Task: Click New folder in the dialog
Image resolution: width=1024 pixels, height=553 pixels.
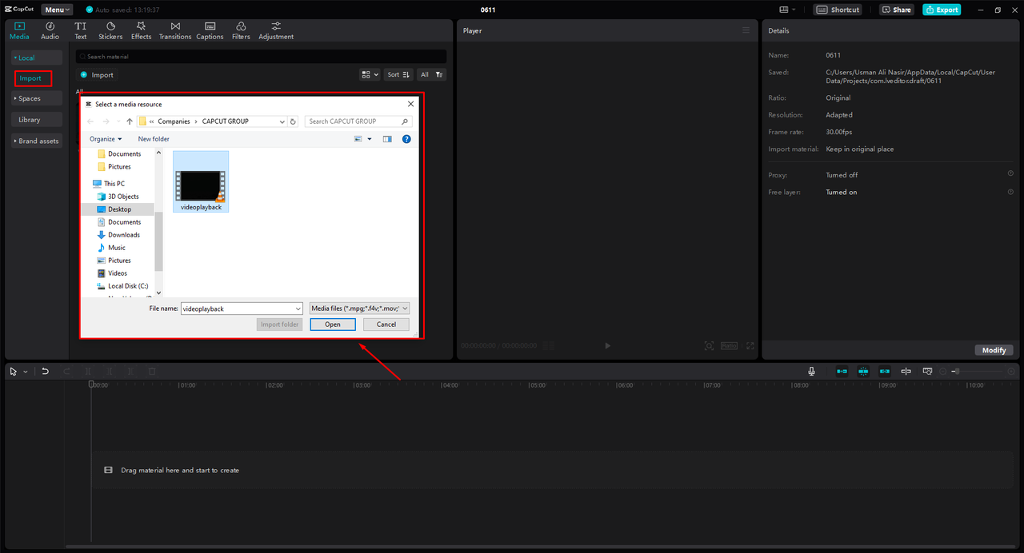Action: tap(154, 139)
